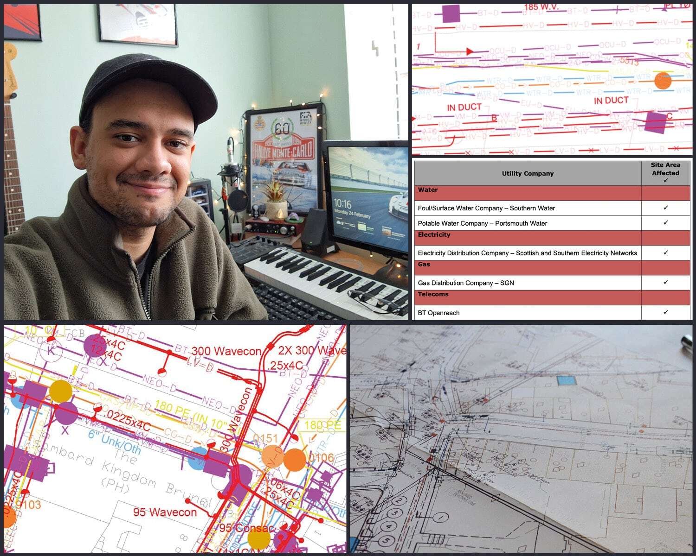Click the "95 Wavecon" cable label
The height and width of the screenshot is (556, 696).
(165, 512)
